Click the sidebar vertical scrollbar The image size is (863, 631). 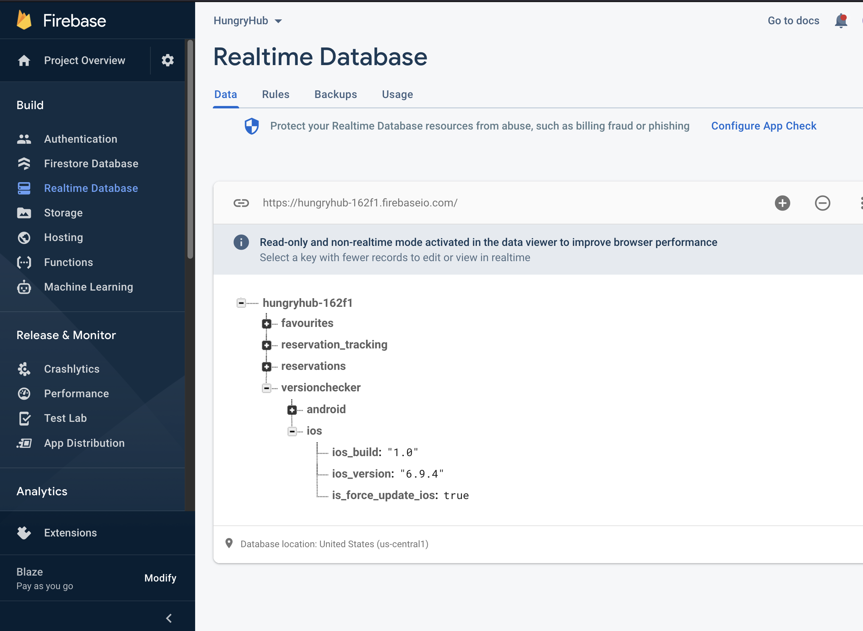pos(190,149)
